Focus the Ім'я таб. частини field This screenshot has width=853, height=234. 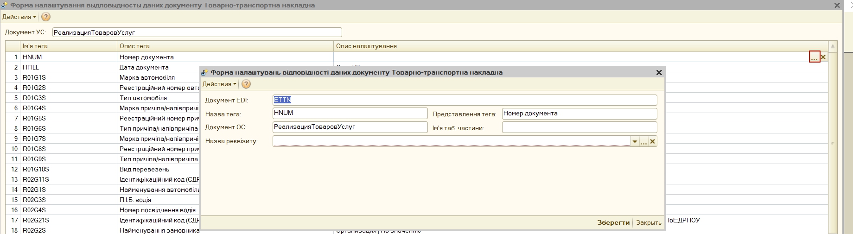(x=579, y=127)
